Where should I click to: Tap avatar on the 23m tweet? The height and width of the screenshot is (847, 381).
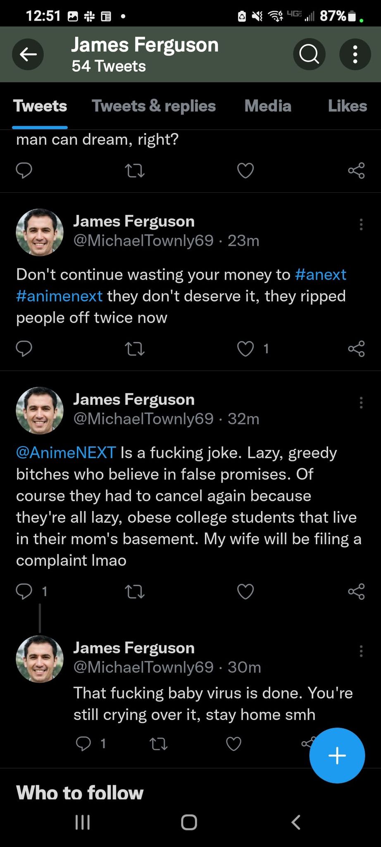click(x=40, y=232)
